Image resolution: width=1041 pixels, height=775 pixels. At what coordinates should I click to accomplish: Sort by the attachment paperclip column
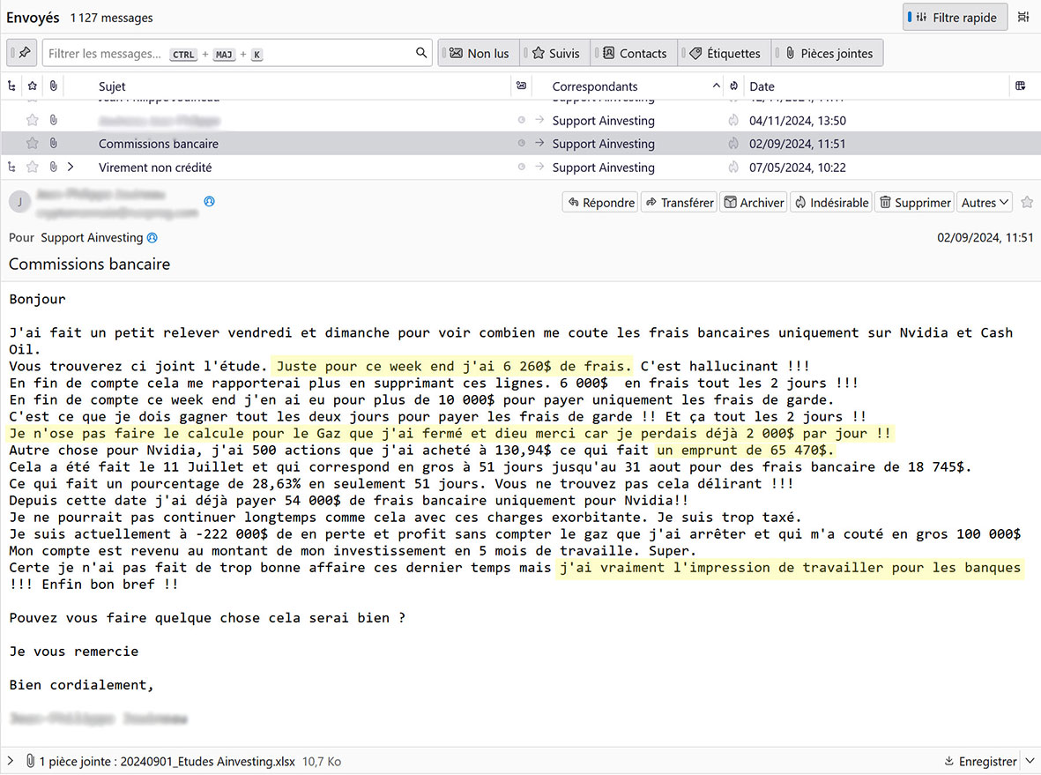pyautogui.click(x=53, y=86)
